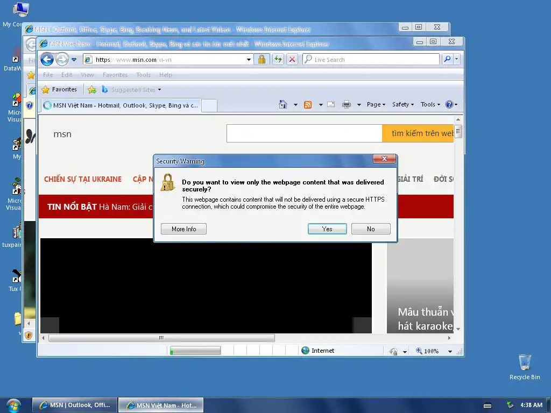Open the Recycle Bin desktop icon
Image resolution: width=551 pixels, height=413 pixels.
point(525,367)
